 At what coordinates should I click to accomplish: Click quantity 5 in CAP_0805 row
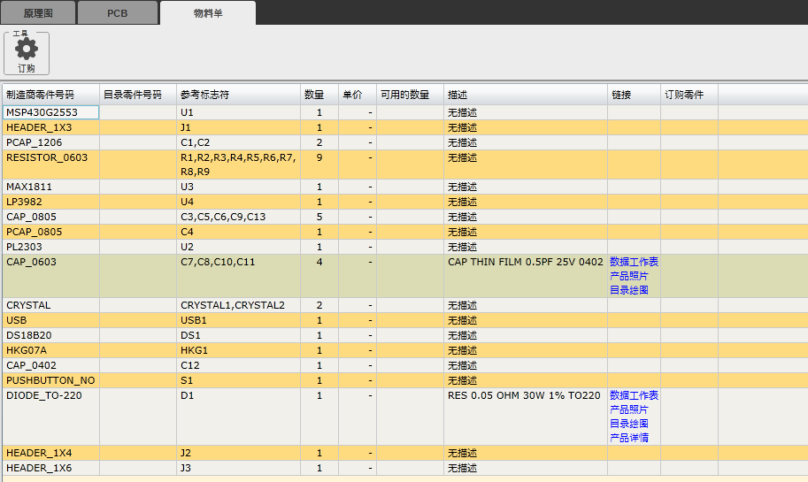319,217
